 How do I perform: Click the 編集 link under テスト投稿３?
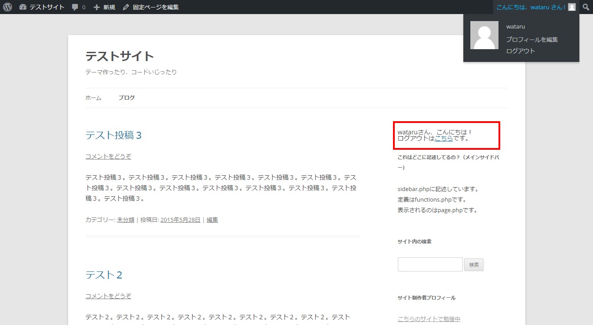tap(212, 220)
